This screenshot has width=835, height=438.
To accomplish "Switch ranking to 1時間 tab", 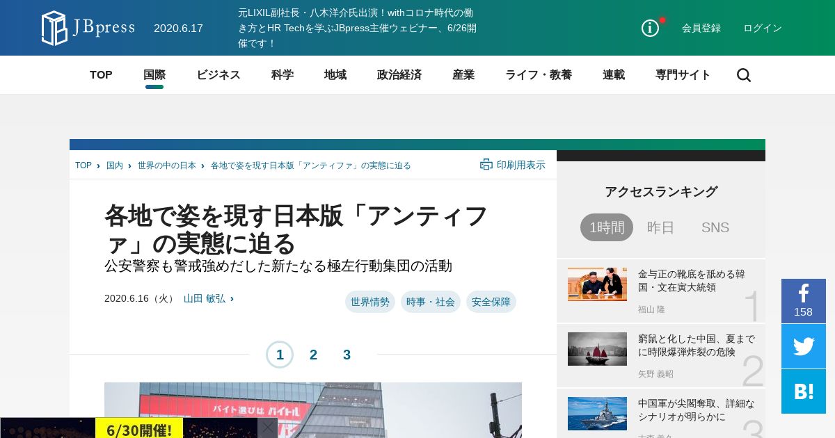I will tap(607, 227).
